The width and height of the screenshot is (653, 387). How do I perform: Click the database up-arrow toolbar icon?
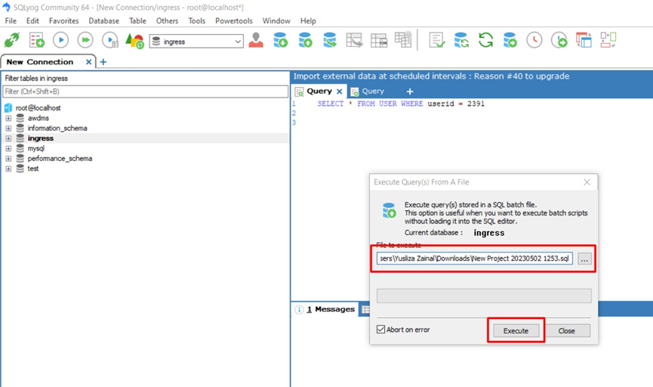point(305,41)
